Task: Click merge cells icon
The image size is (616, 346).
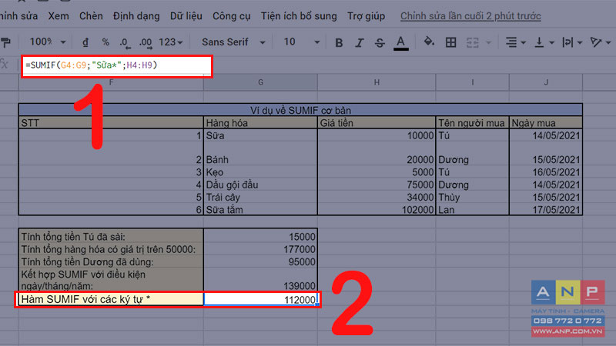Action: coord(472,42)
